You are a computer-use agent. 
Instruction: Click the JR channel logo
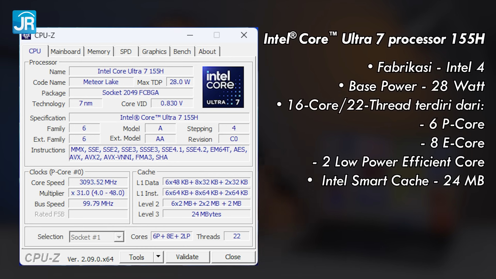tap(25, 22)
